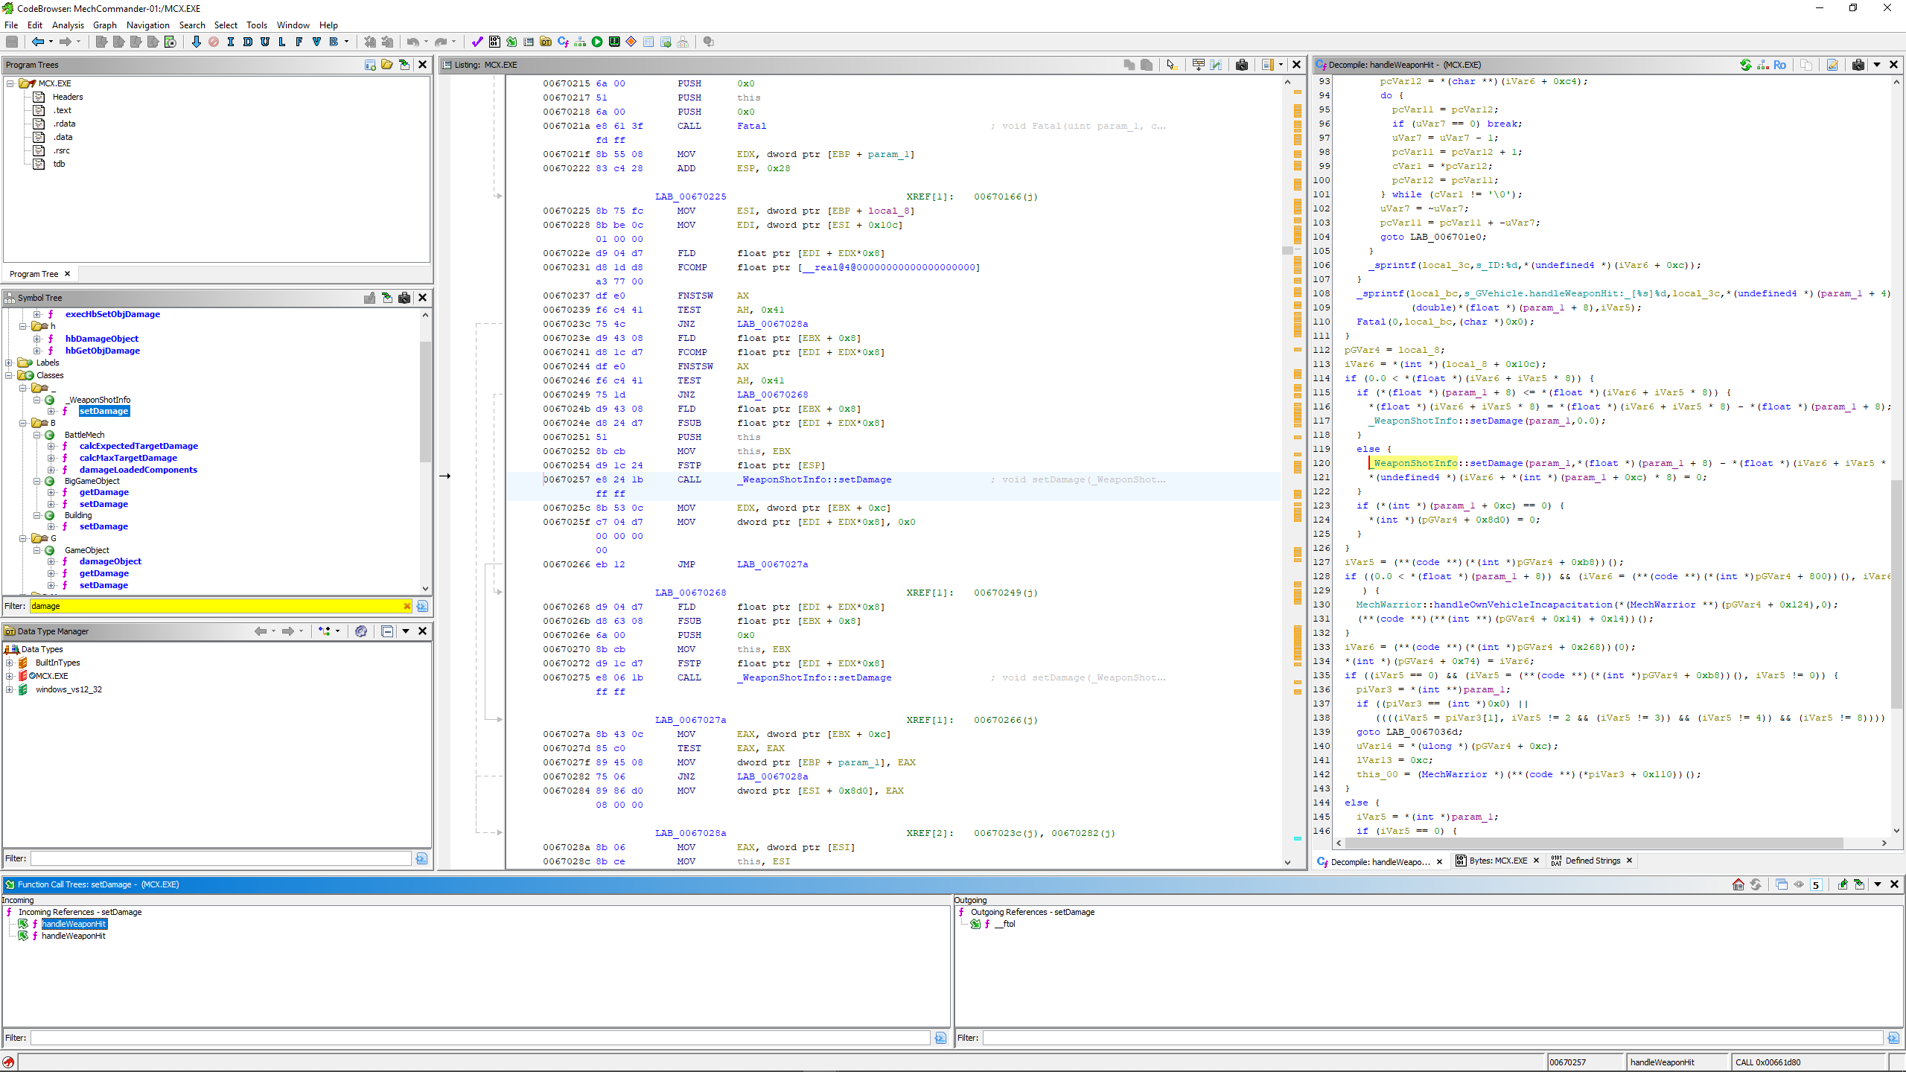1906x1072 pixels.
Task: Open the Data Type Manager toolbar icon
Action: [546, 42]
